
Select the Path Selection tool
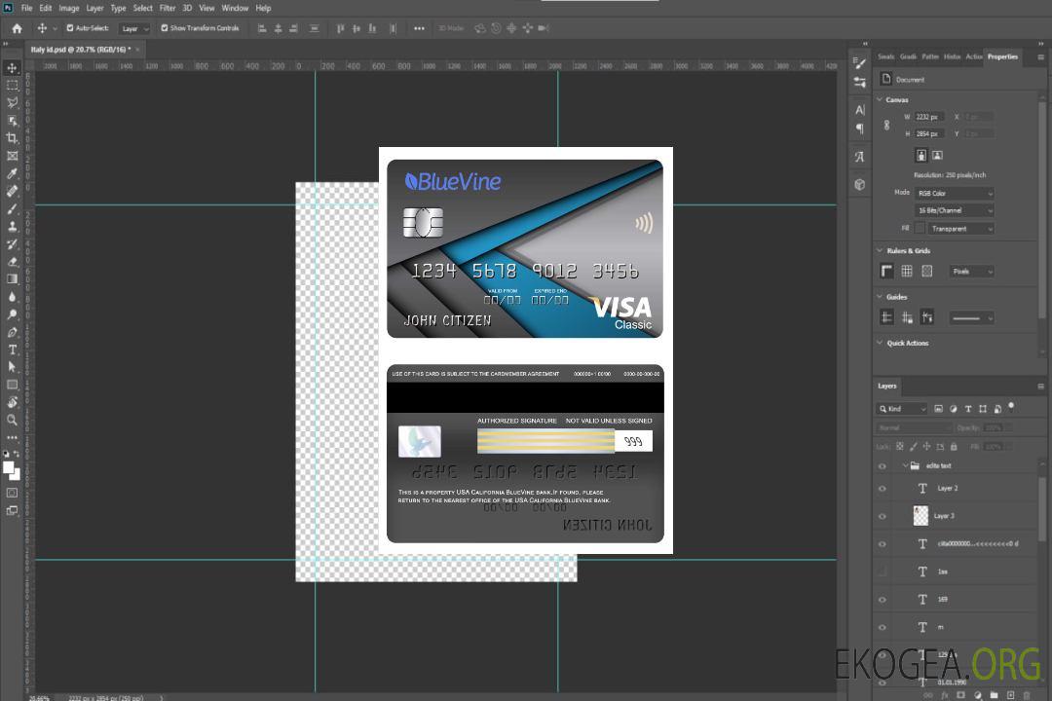point(12,367)
